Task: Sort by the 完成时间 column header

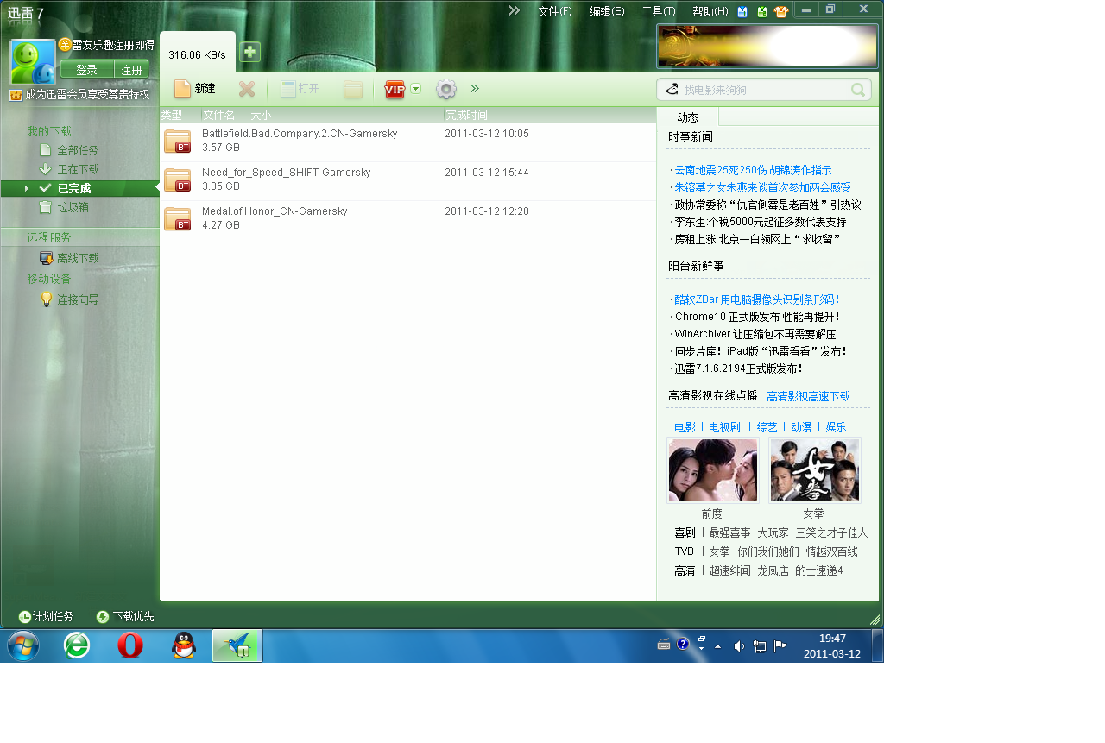Action: point(466,115)
